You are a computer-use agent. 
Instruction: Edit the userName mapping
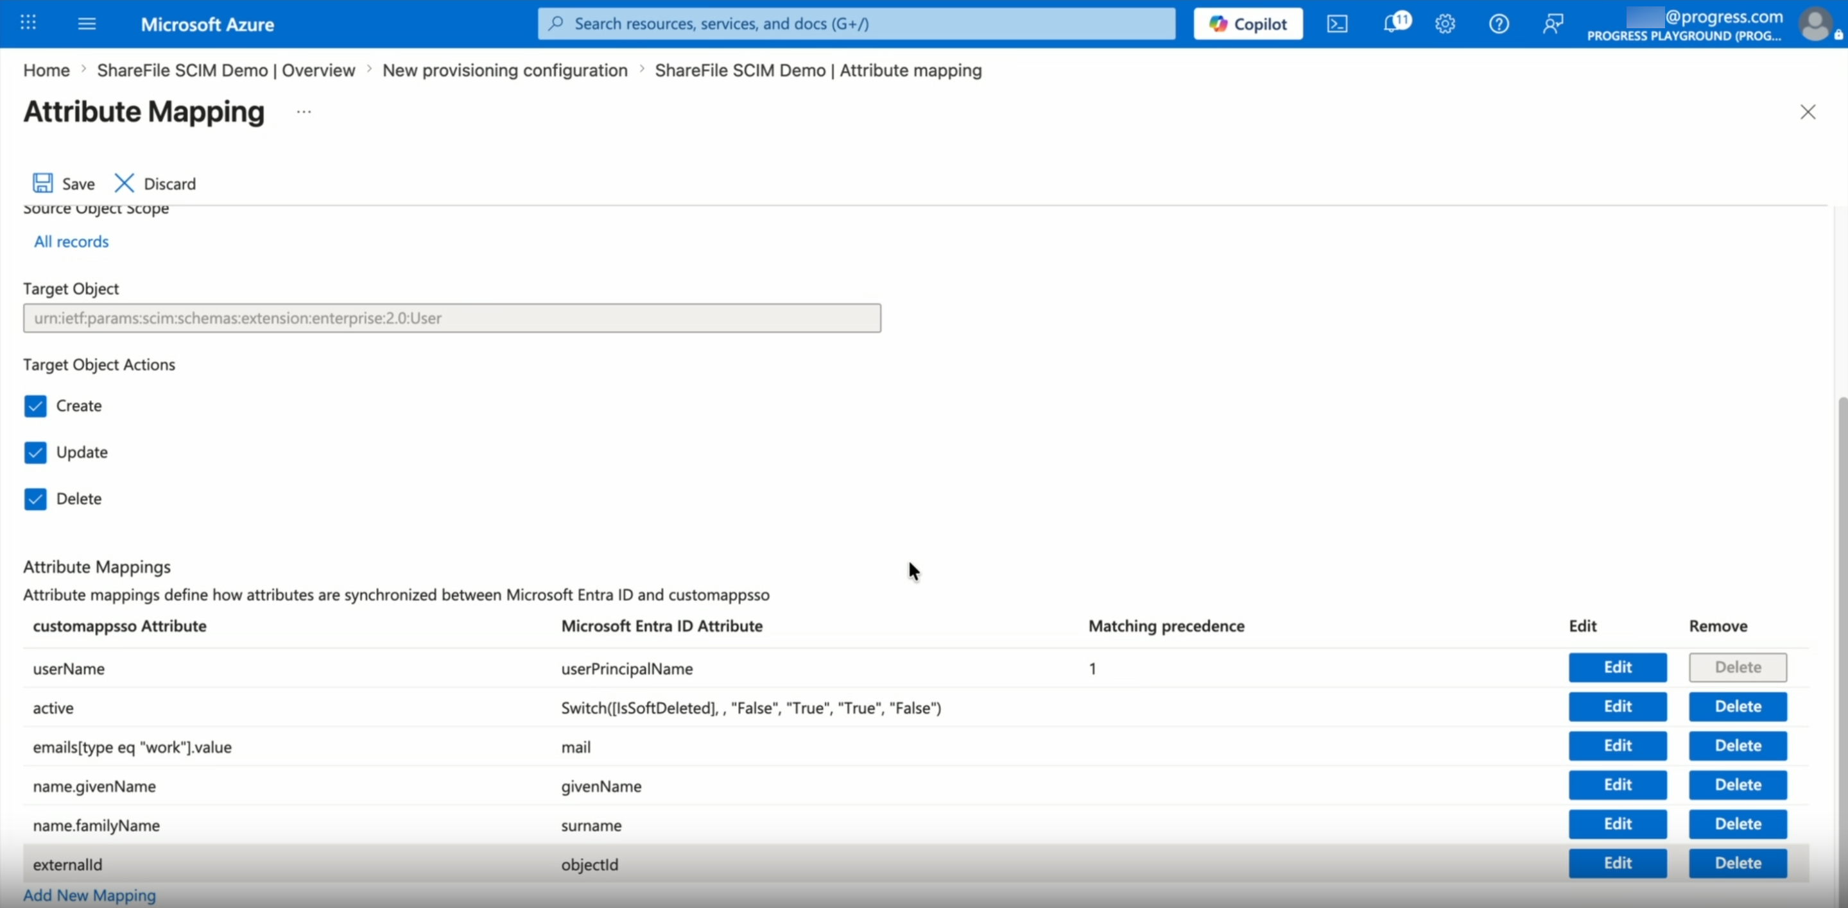click(x=1618, y=667)
